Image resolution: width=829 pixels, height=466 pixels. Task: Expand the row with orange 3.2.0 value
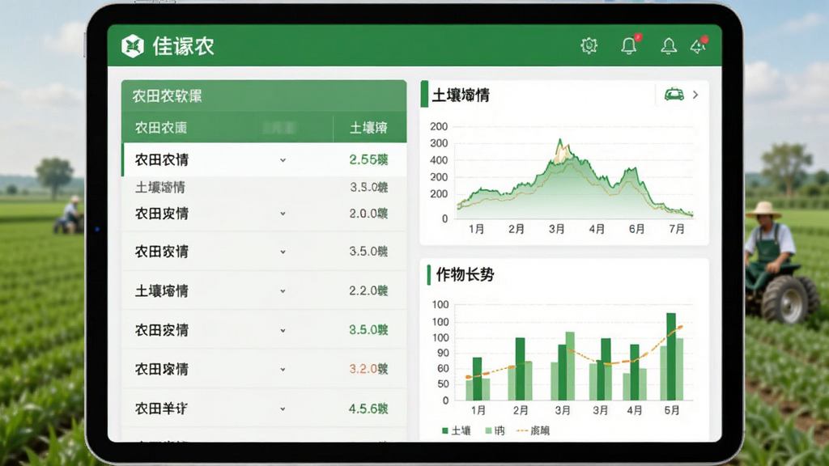283,370
